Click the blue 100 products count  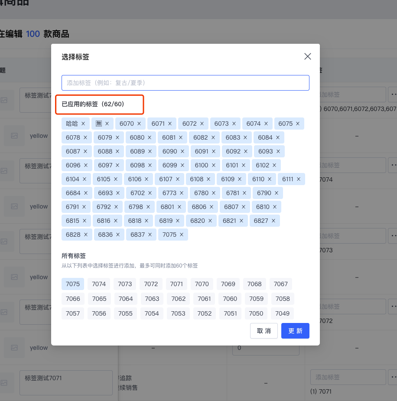(32, 33)
